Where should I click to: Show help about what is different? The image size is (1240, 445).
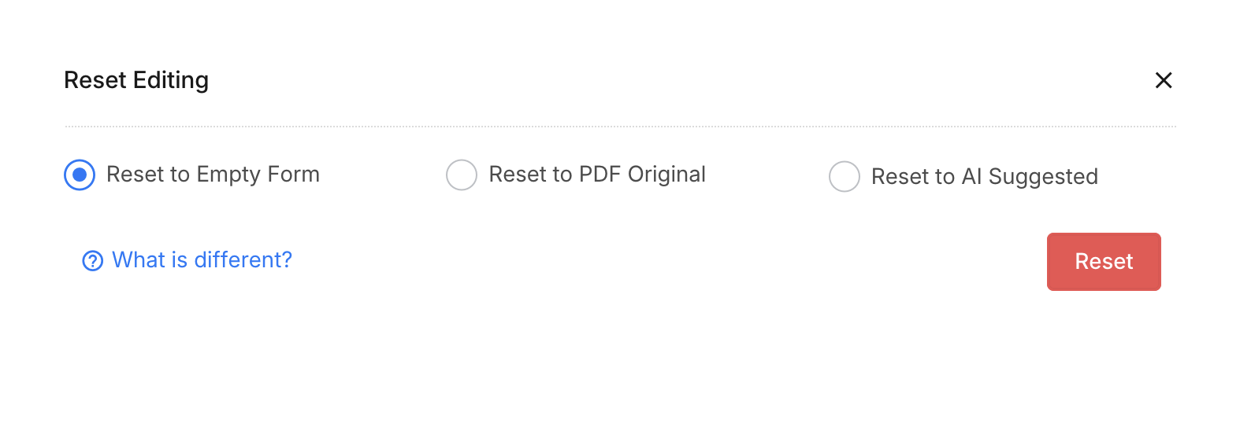[x=202, y=260]
